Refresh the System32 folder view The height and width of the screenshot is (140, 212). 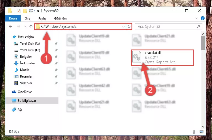[x=129, y=26]
